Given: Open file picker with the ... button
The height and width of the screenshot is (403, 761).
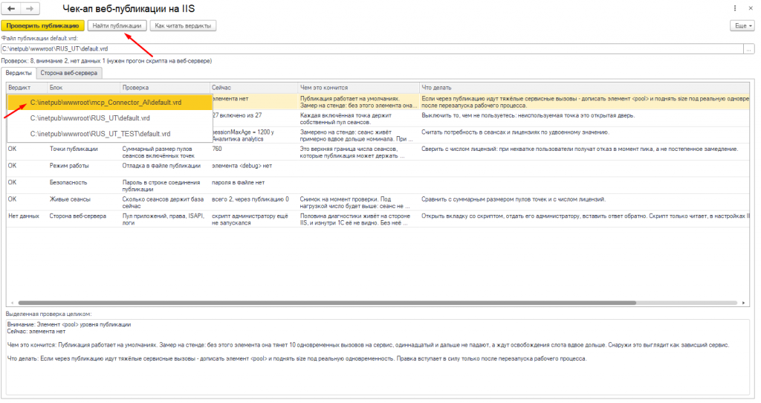Looking at the screenshot, I should [x=749, y=48].
